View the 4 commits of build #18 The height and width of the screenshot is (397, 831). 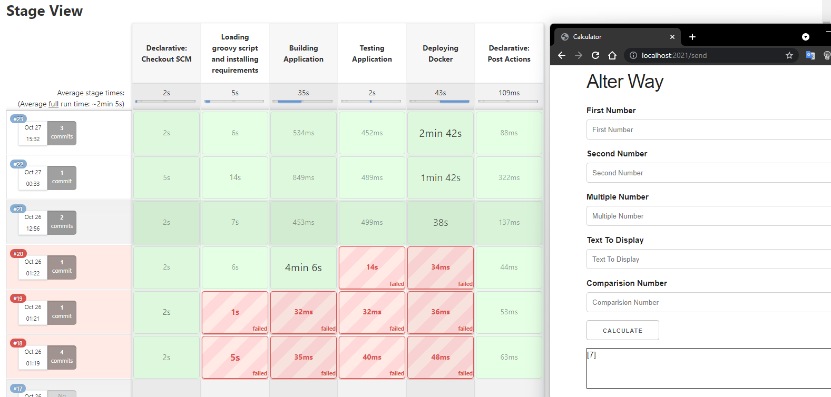tap(62, 357)
